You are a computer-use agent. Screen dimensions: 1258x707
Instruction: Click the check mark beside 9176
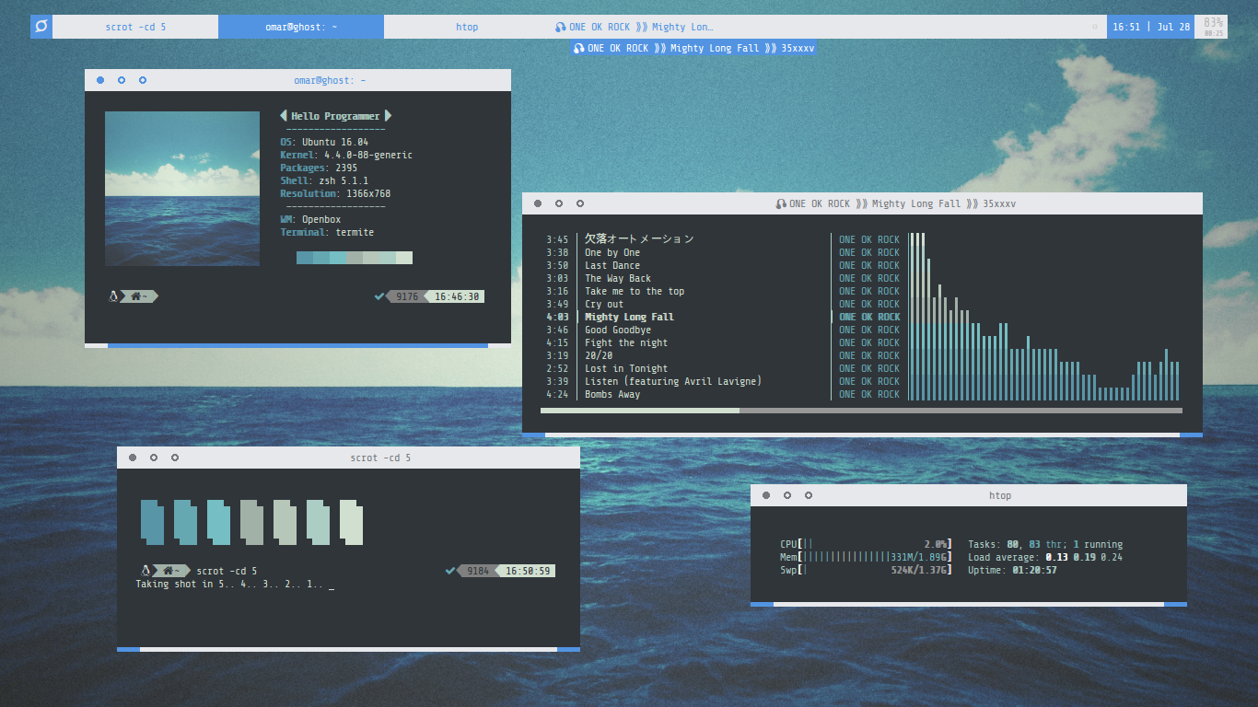coord(380,296)
